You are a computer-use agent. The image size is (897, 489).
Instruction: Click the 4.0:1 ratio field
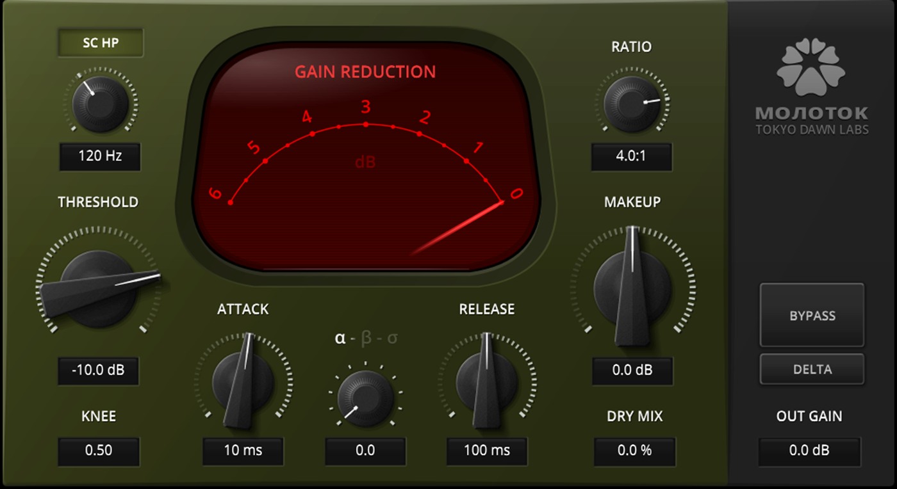(631, 156)
